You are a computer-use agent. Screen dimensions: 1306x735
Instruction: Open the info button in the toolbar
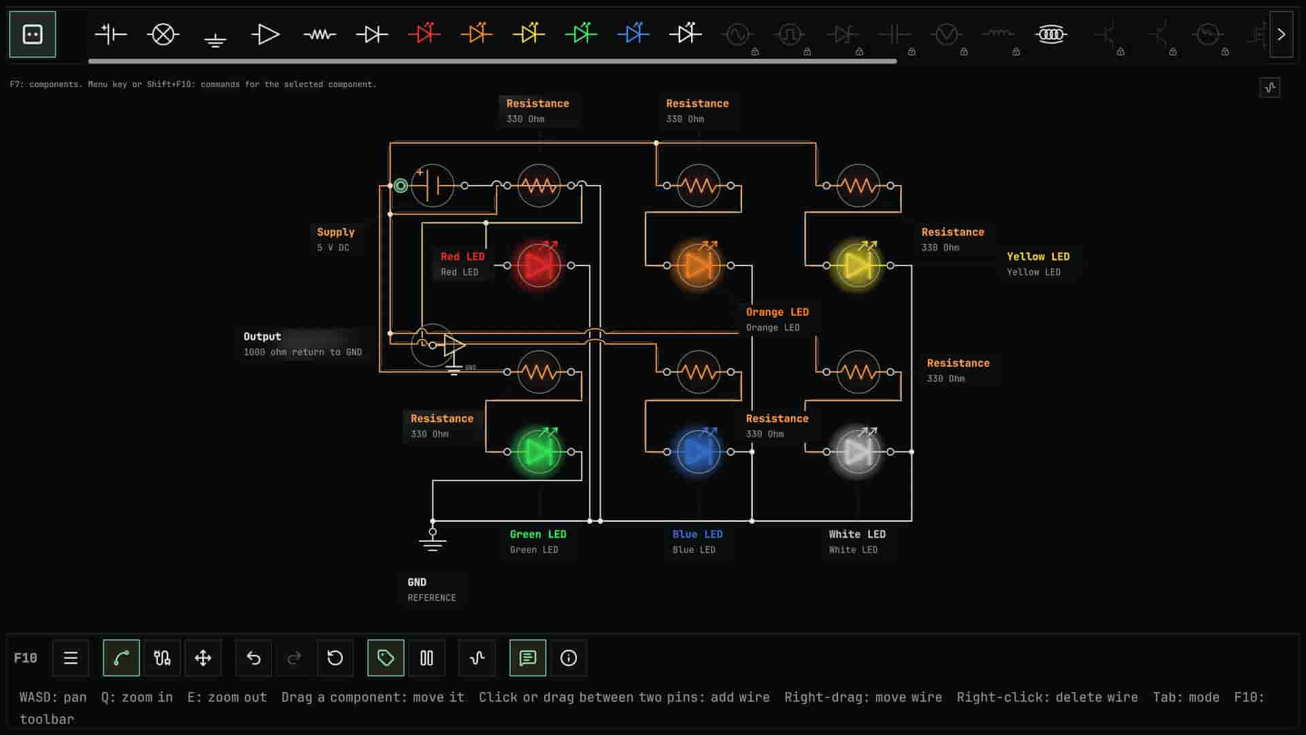[569, 658]
